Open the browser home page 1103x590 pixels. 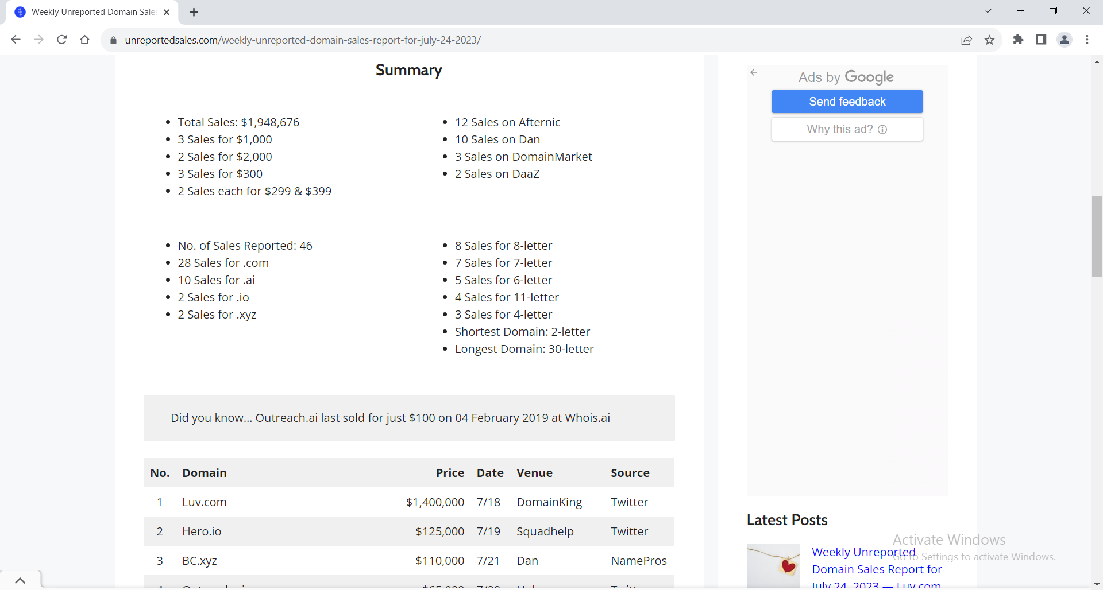tap(85, 40)
